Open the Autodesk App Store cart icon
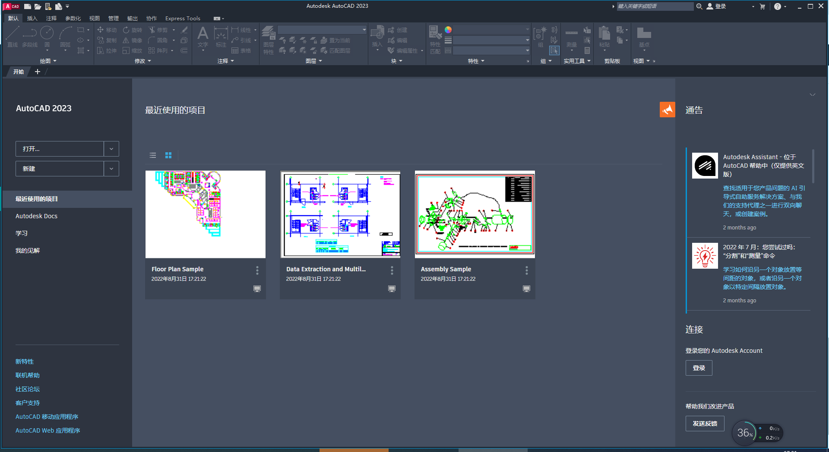The image size is (829, 452). (x=763, y=6)
